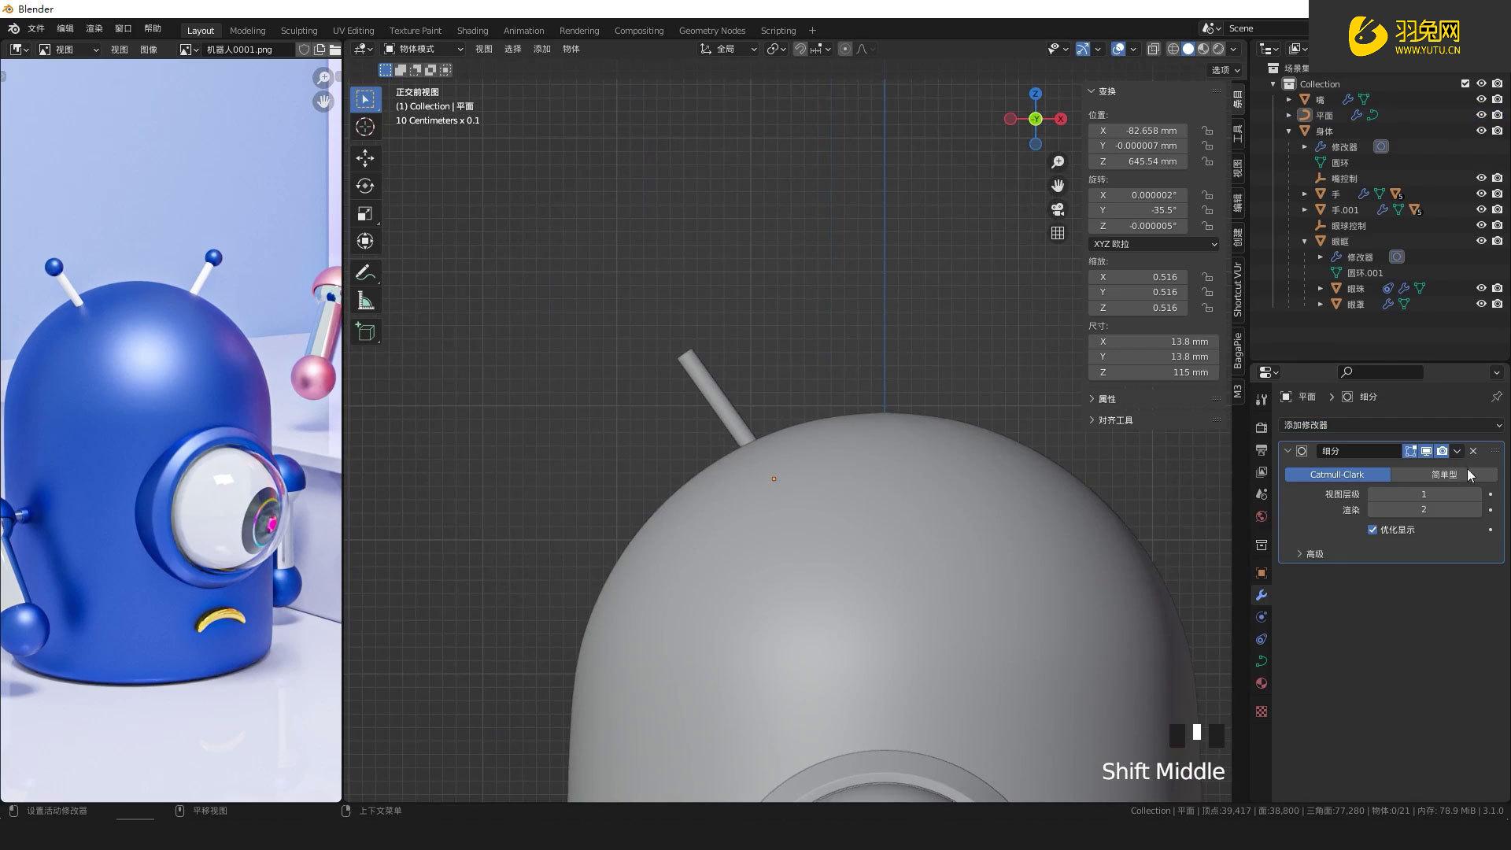Uncheck the Collection checkbox in the outliner
The width and height of the screenshot is (1511, 850).
(1465, 83)
